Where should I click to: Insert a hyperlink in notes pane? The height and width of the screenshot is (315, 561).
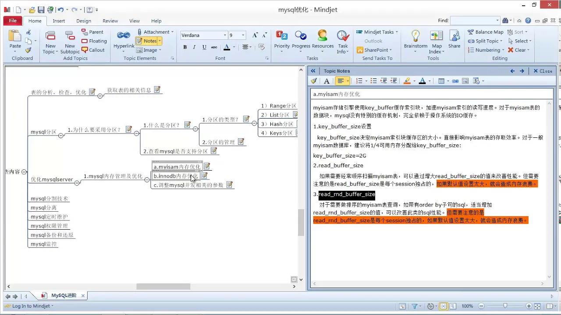[455, 81]
